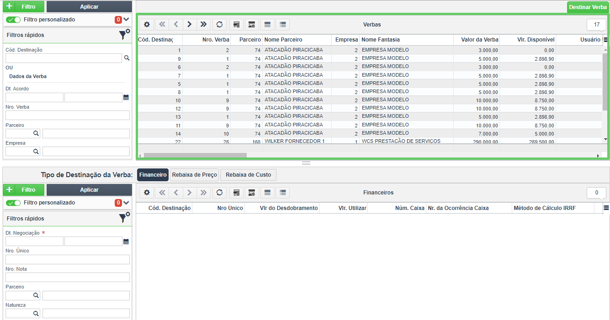Screen dimensions: 610x320
Task: Open Verbas grid settings gear icon
Action: coord(147,25)
